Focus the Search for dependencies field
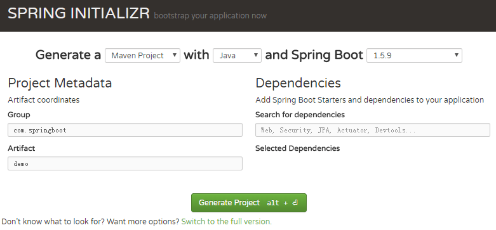This screenshot has width=496, height=230. pos(373,130)
